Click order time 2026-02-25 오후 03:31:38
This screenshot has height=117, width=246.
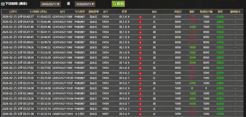coord(18,114)
